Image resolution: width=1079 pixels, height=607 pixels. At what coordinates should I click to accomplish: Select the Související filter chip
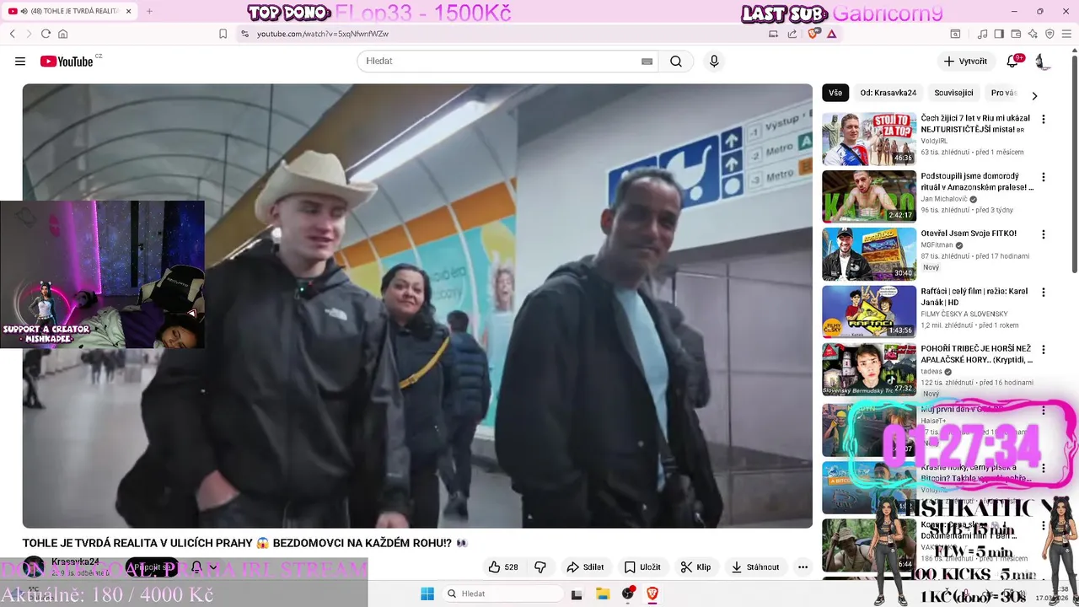pyautogui.click(x=953, y=93)
